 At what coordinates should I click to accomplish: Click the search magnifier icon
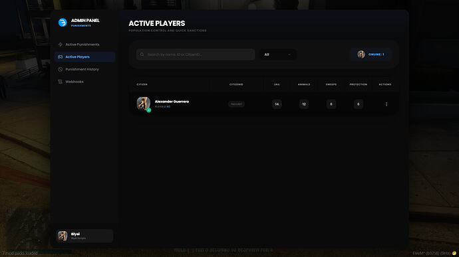point(142,54)
